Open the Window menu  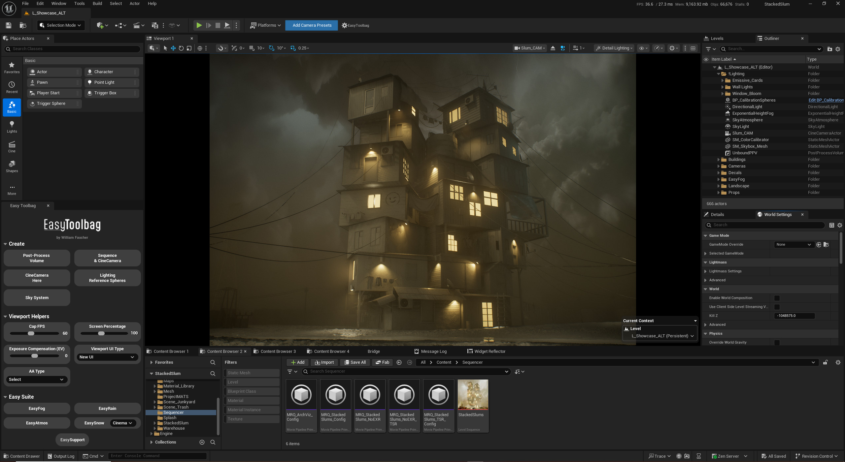click(x=58, y=3)
